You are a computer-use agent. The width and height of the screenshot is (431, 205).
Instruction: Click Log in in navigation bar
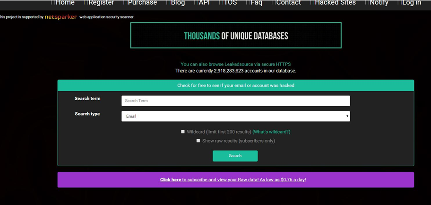point(411,3)
